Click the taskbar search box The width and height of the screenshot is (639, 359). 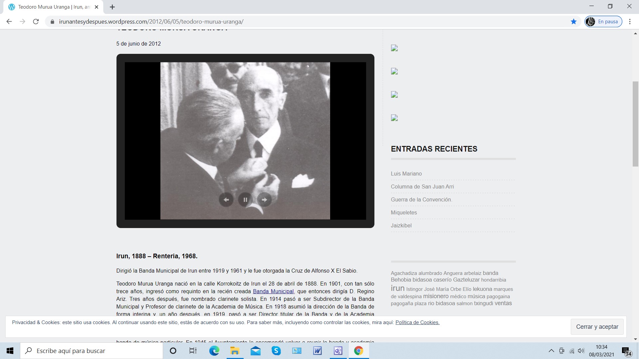point(92,351)
